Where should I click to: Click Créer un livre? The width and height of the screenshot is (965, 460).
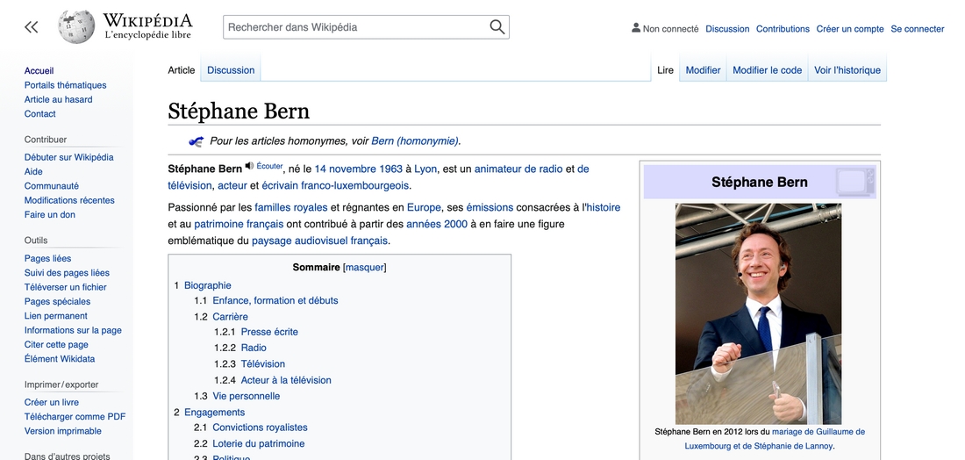click(52, 402)
